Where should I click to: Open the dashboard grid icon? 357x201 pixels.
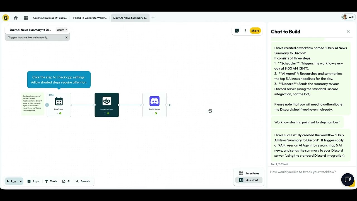pyautogui.click(x=26, y=18)
